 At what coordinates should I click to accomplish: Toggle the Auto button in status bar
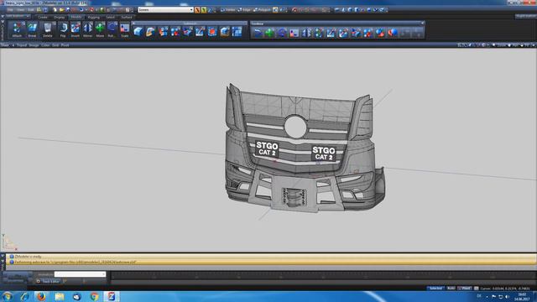click(451, 289)
